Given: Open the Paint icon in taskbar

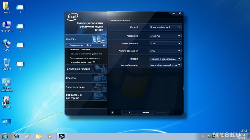Looking at the screenshot, I should pos(27,136).
